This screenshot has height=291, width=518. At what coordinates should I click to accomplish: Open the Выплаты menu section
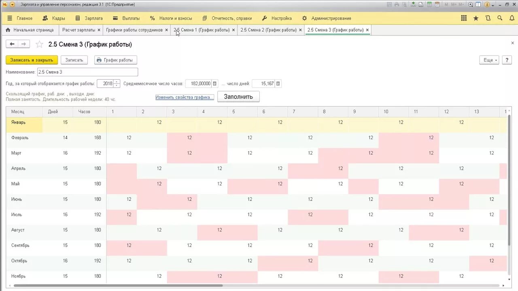[131, 18]
